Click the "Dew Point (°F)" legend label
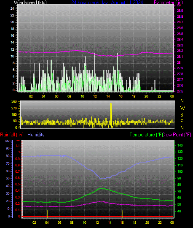193x228 pixels. (x=177, y=135)
